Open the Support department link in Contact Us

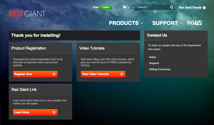point(154,63)
